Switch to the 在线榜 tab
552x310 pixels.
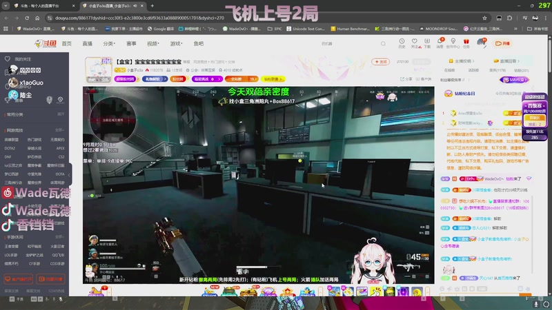pyautogui.click(x=450, y=70)
